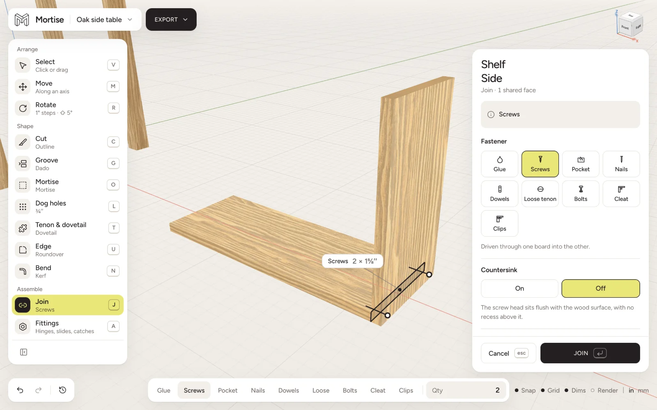Choose the Loose tenon fastener tile
657x410 pixels.
tap(540, 194)
